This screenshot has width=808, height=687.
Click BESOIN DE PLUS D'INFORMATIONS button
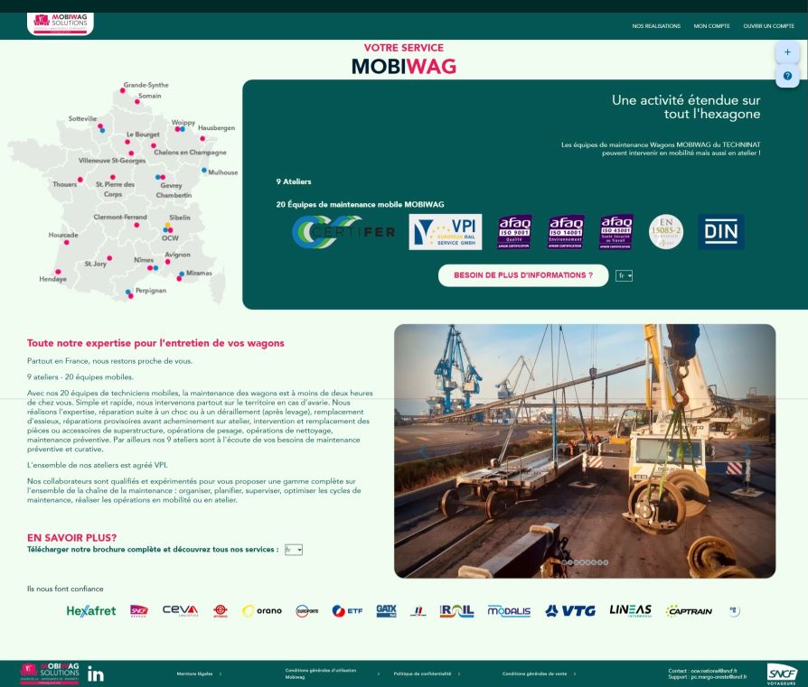[523, 275]
